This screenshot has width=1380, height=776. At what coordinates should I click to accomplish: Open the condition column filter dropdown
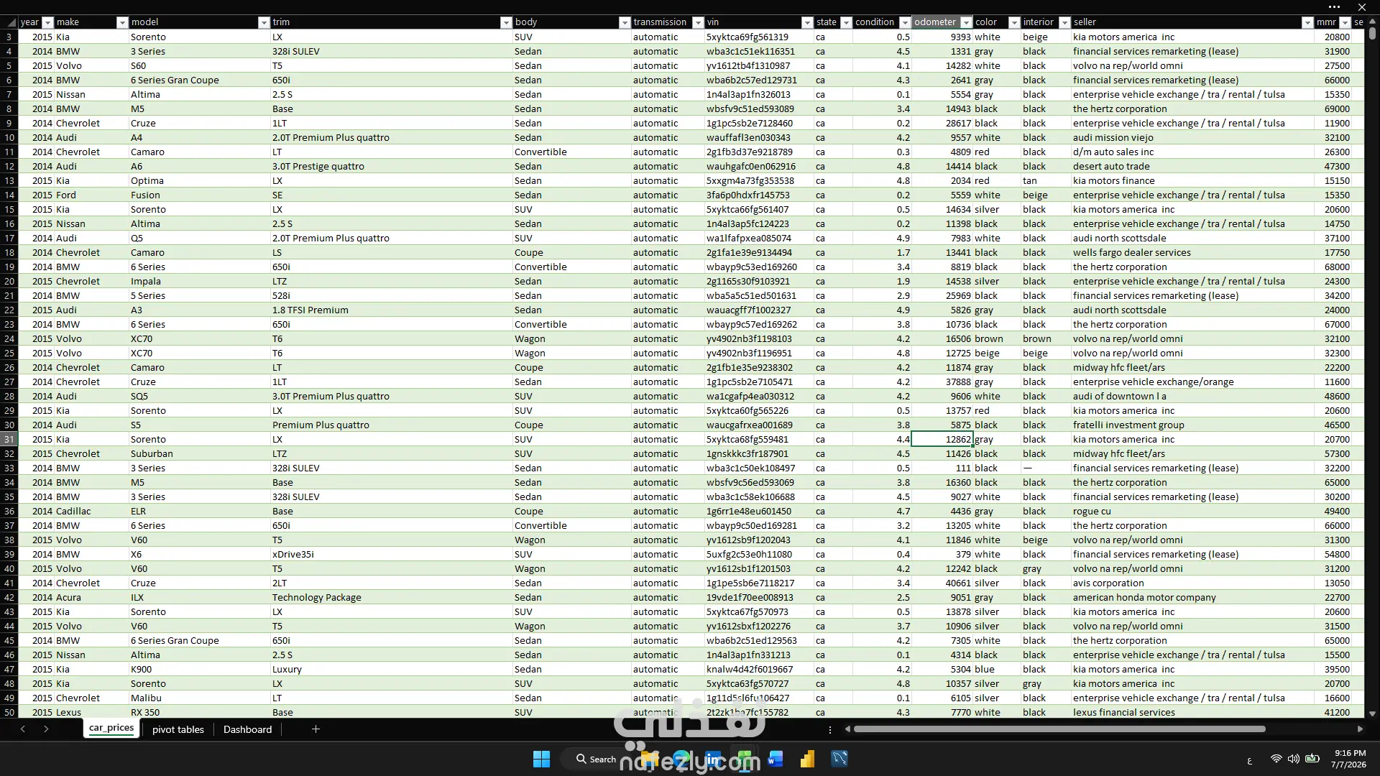(x=905, y=22)
